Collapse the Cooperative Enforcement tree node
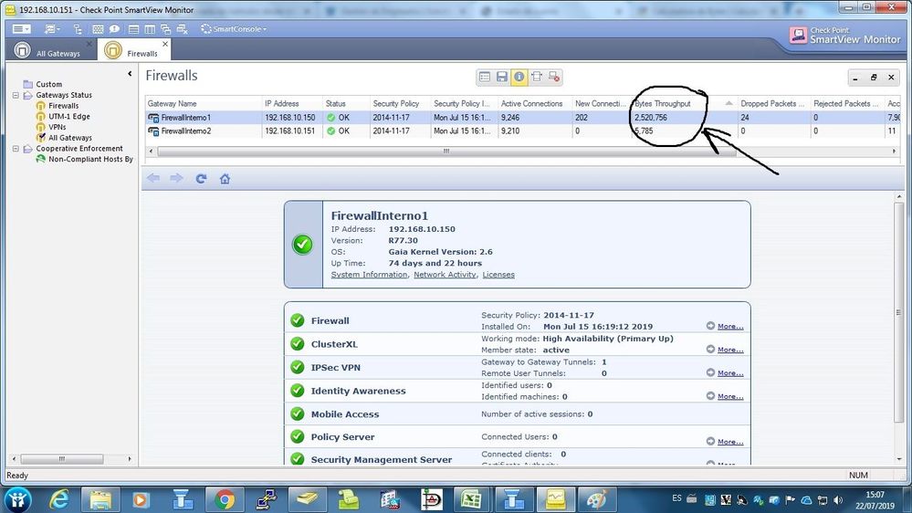 pyautogui.click(x=16, y=149)
